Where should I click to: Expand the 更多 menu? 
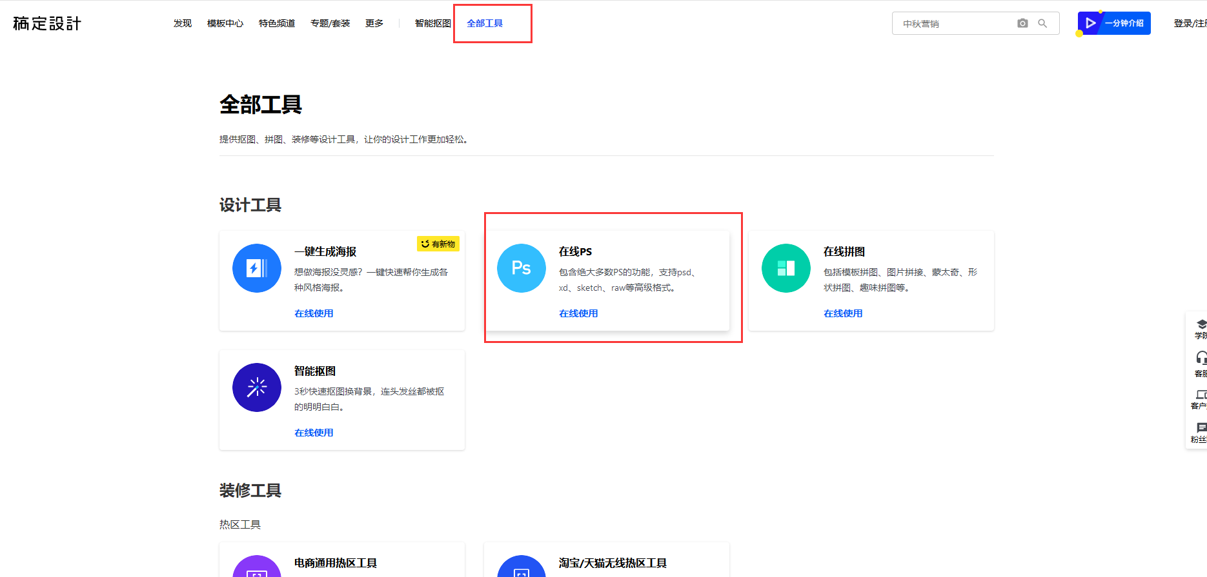pos(374,23)
